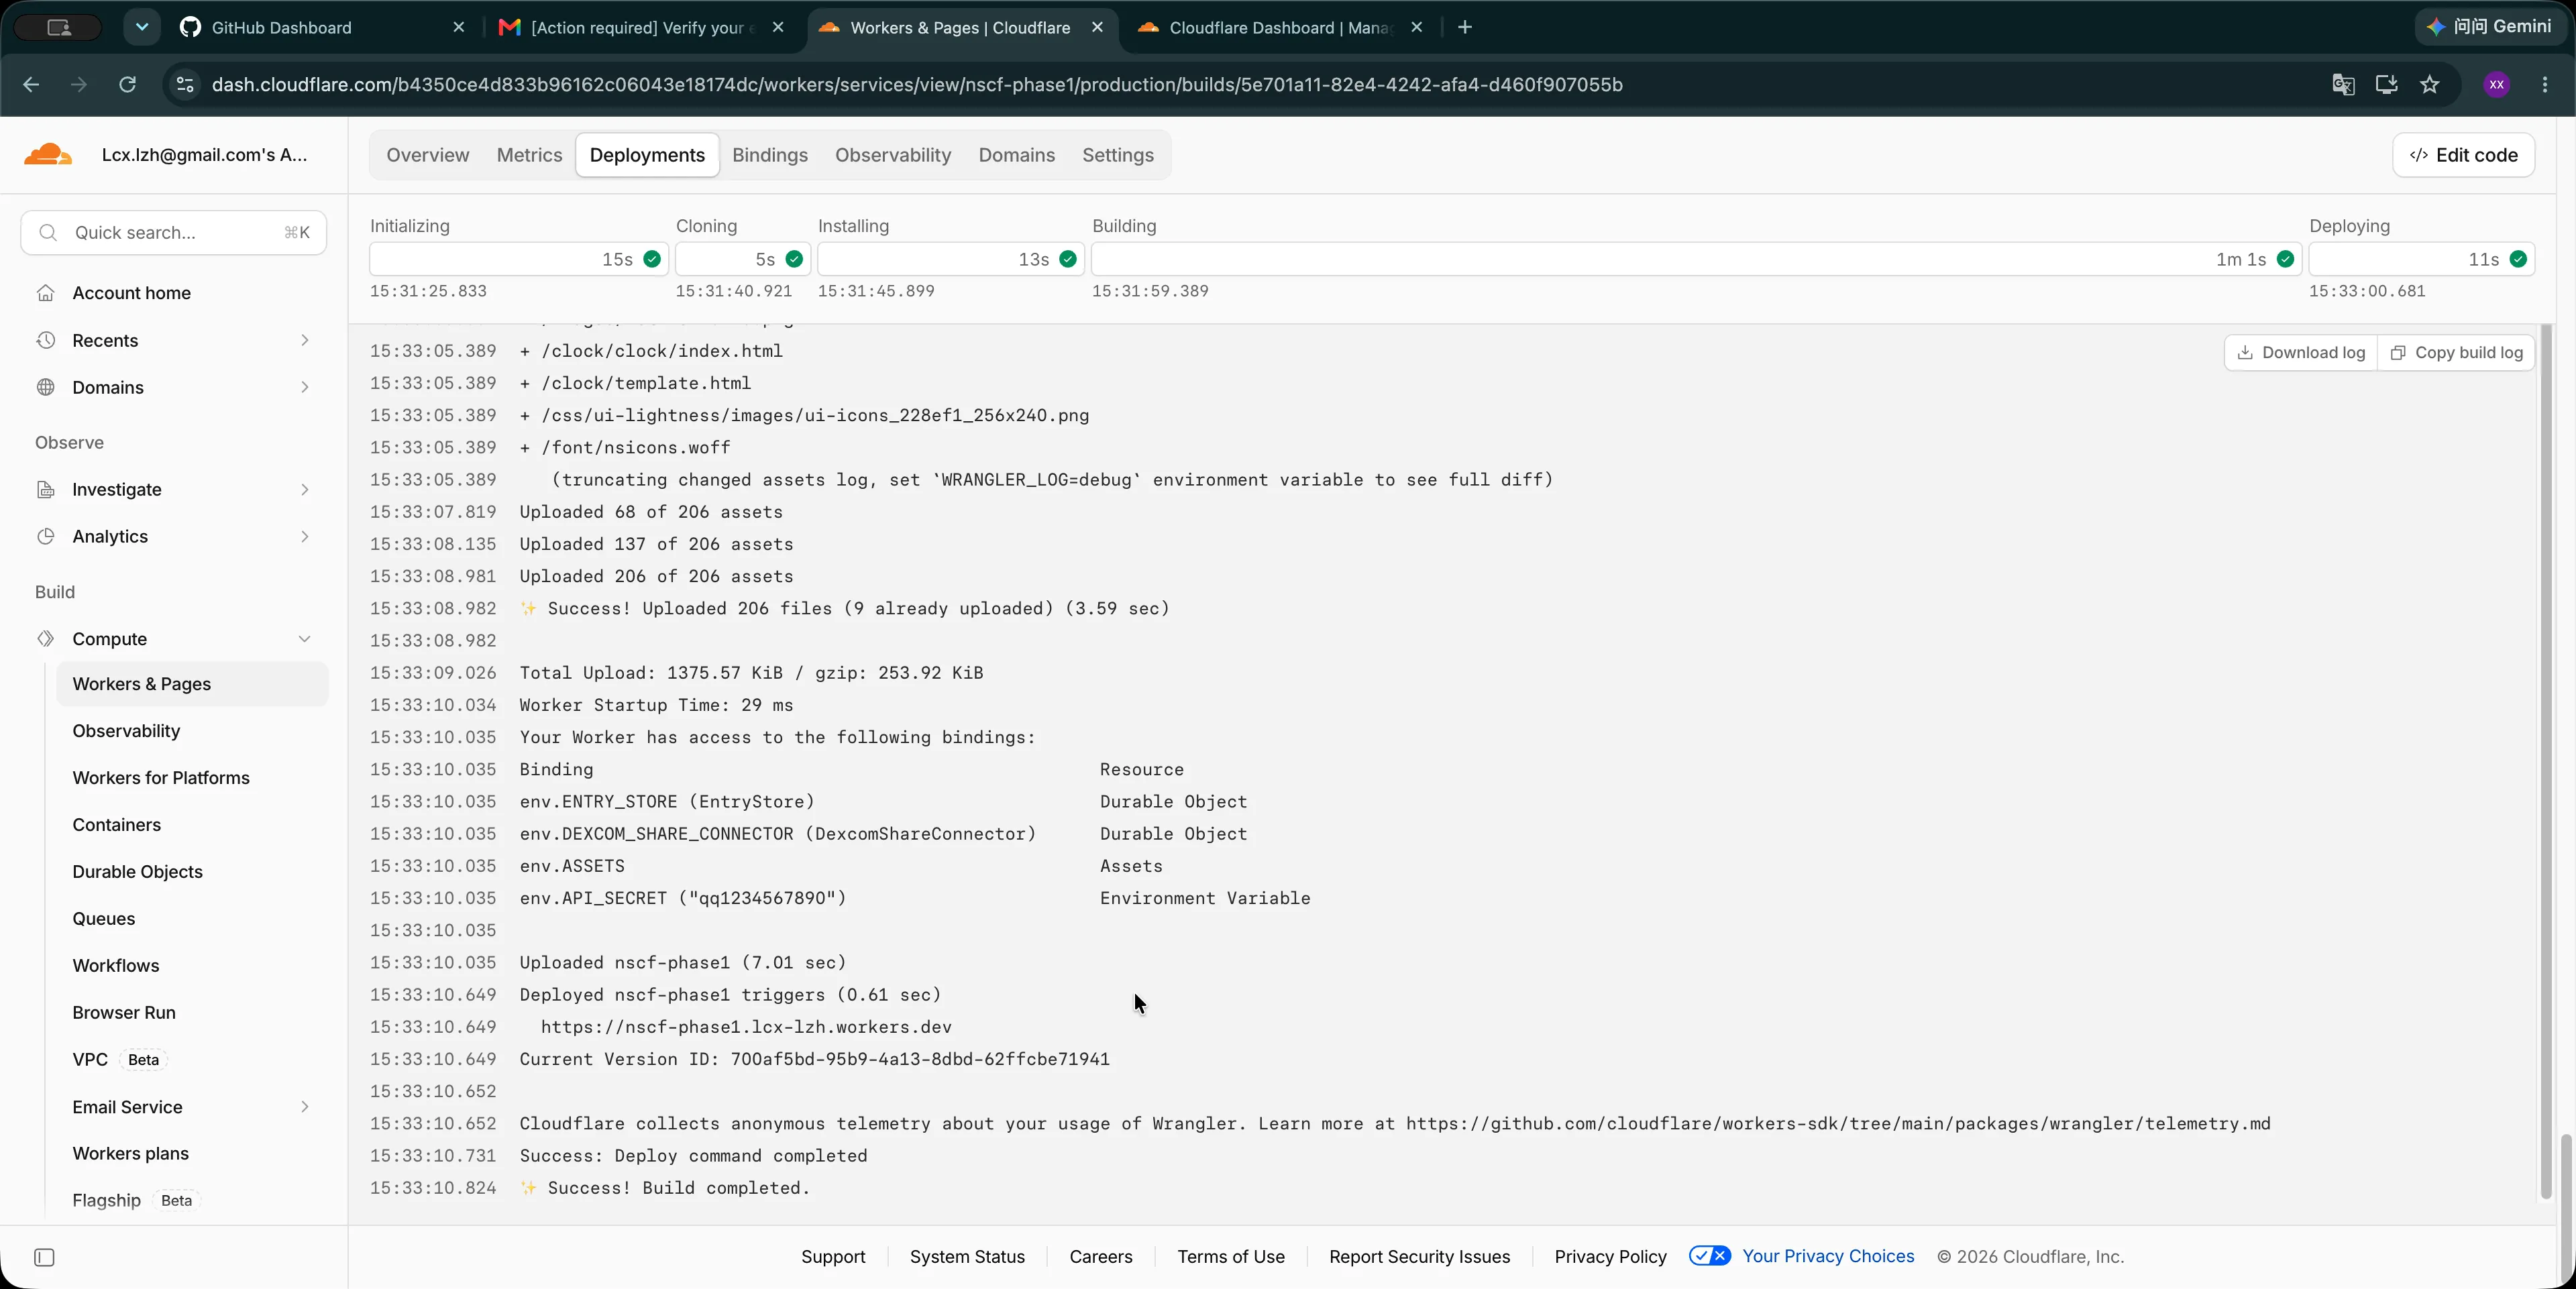Expand the Analytics chevron
The image size is (2576, 1289).
click(305, 536)
